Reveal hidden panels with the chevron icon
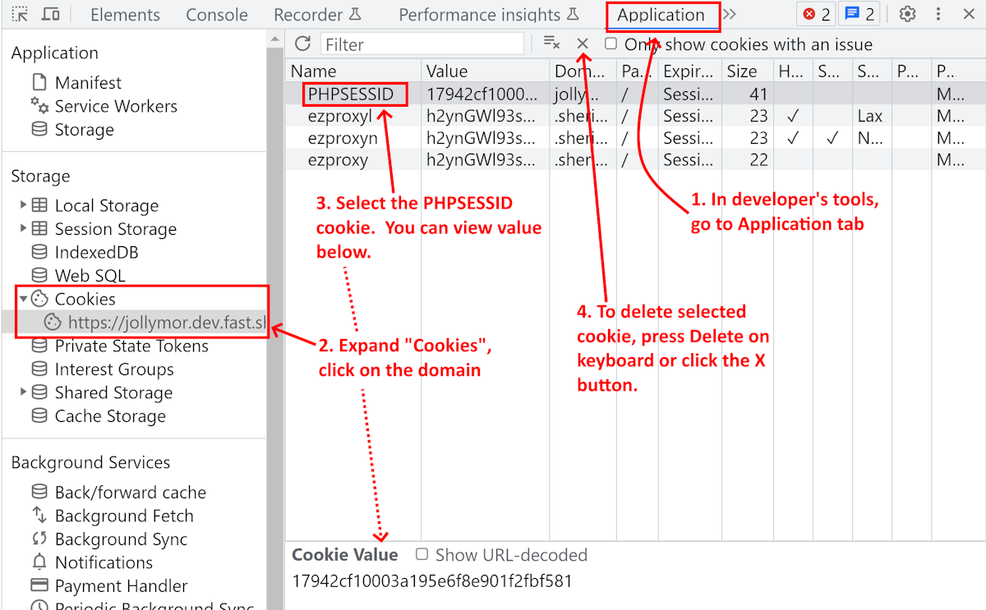 pos(730,14)
